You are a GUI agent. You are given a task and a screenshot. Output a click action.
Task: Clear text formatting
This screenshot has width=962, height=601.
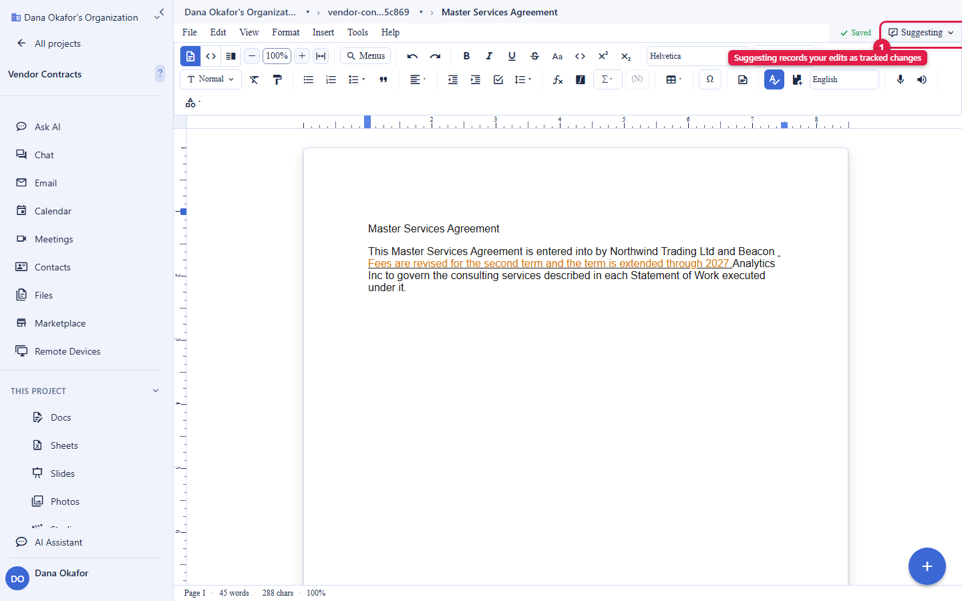(254, 79)
